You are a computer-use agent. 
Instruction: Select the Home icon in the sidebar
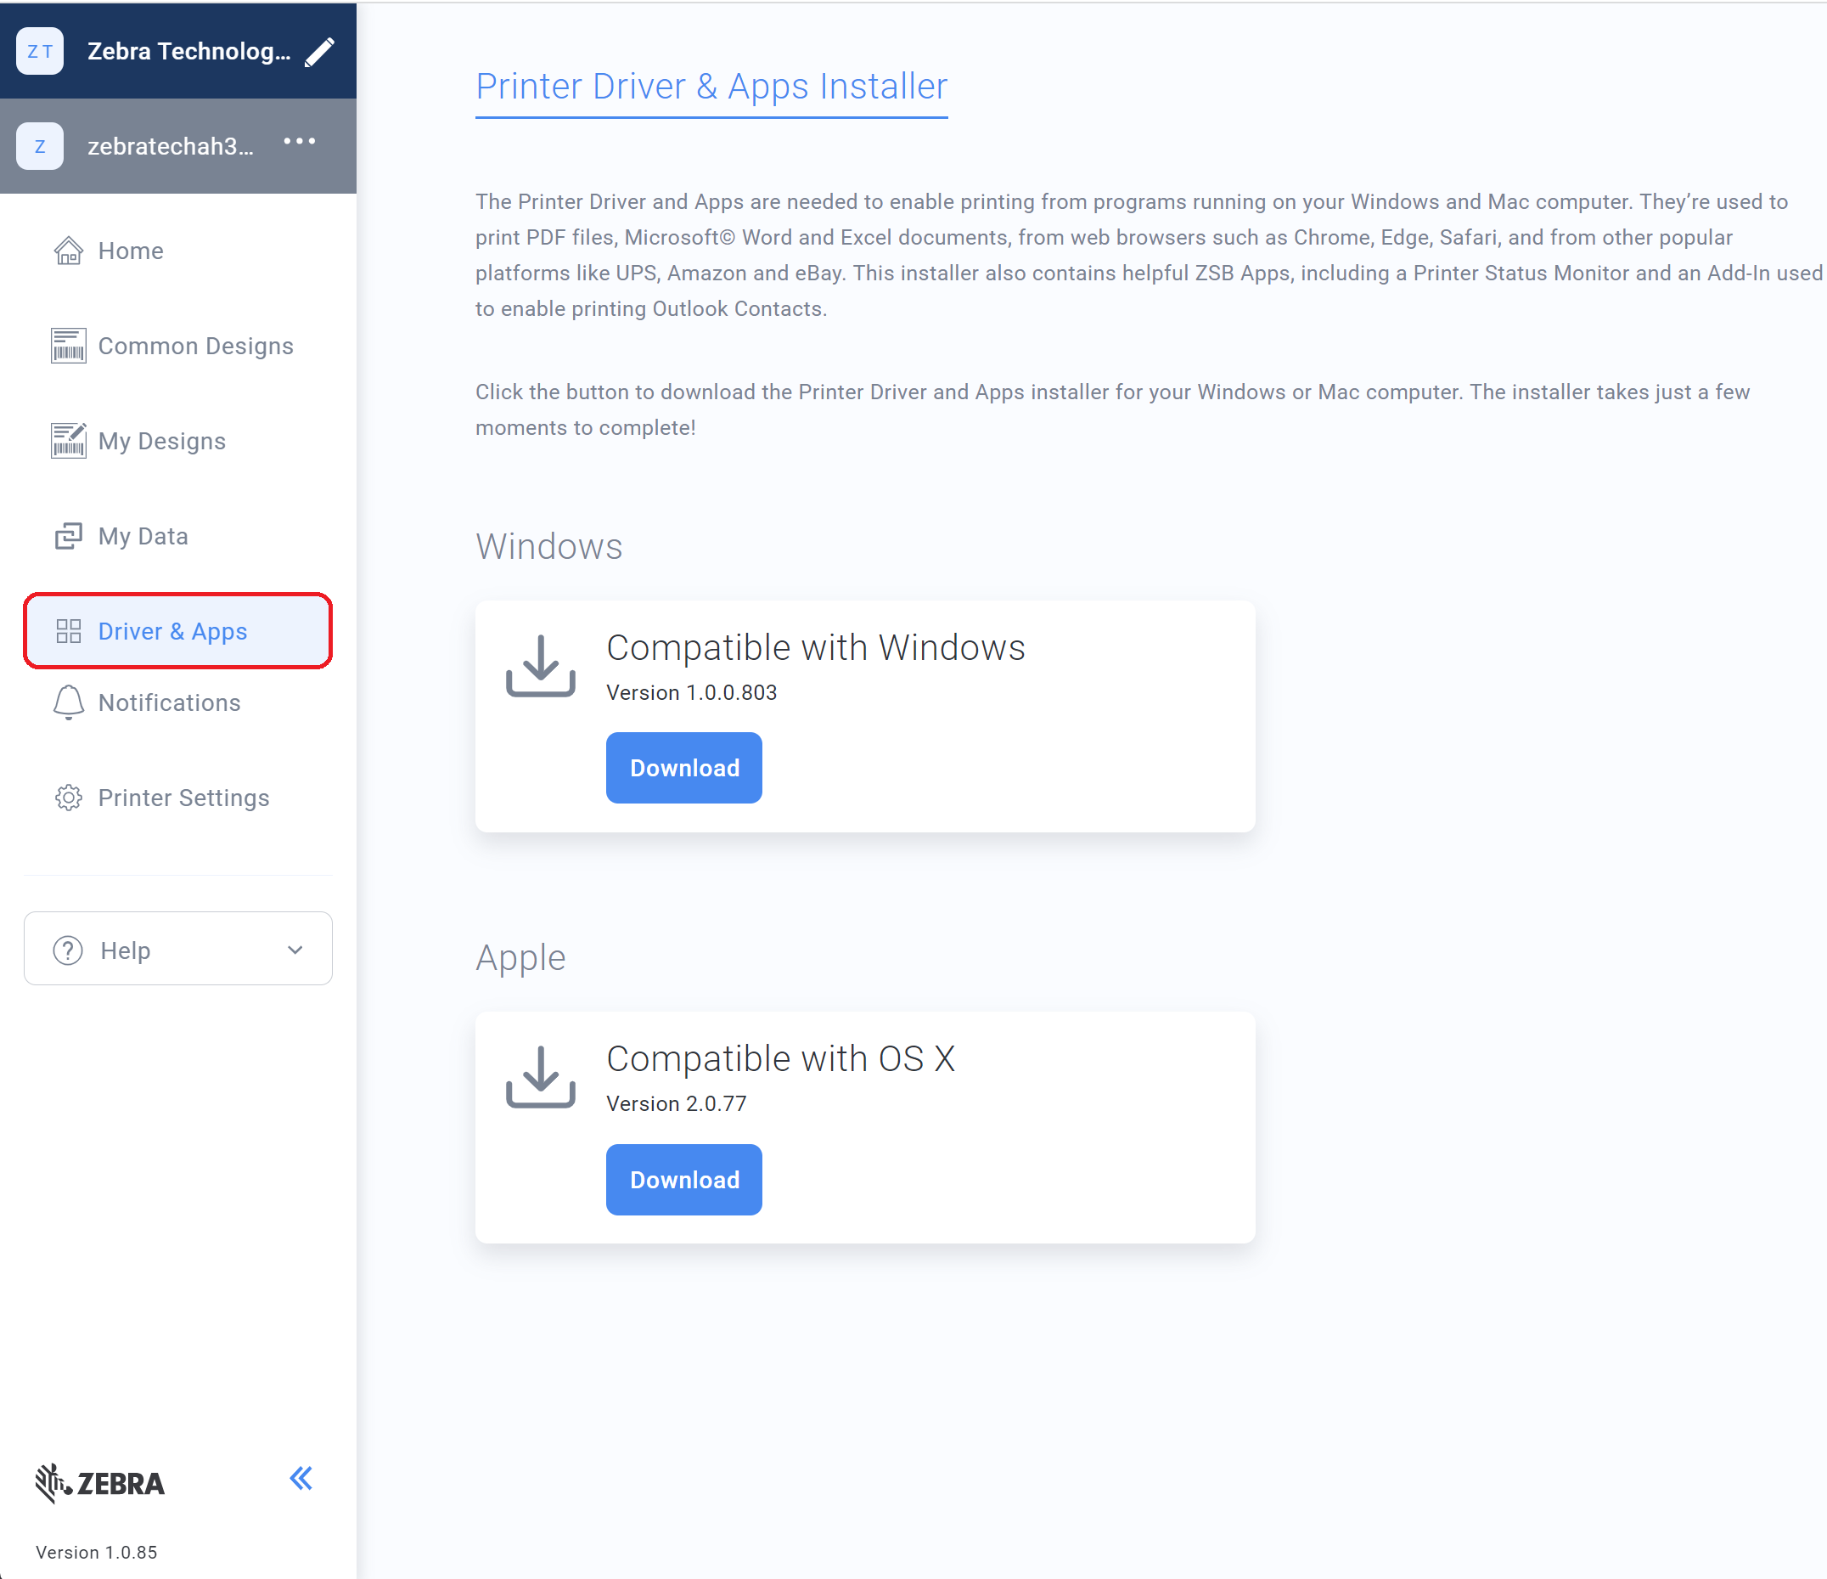[x=68, y=251]
